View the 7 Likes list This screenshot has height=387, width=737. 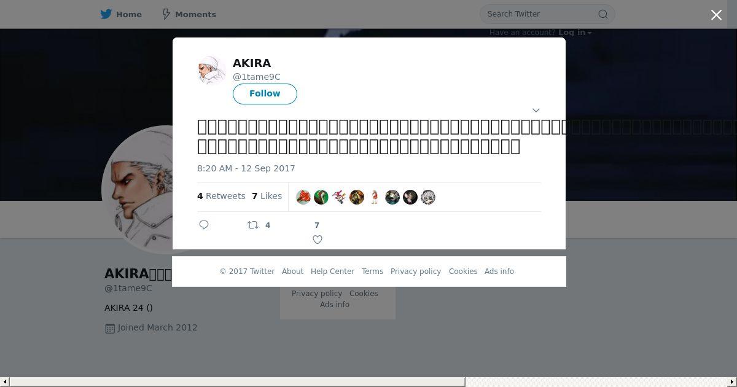coord(267,196)
